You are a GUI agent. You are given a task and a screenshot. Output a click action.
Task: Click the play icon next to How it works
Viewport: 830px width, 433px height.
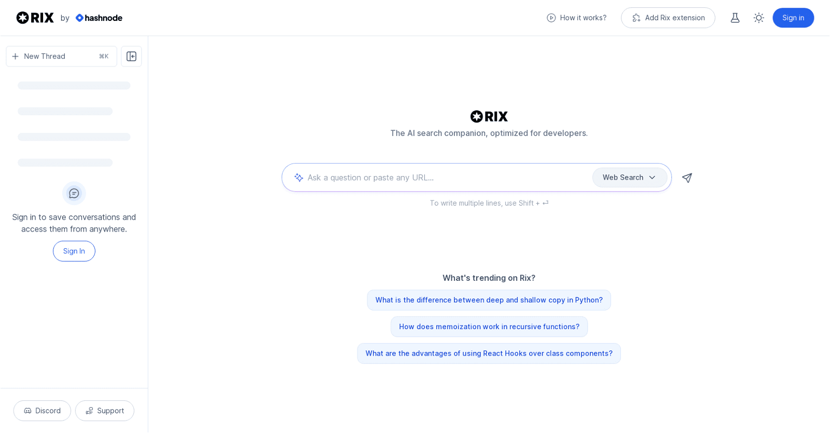tap(550, 18)
